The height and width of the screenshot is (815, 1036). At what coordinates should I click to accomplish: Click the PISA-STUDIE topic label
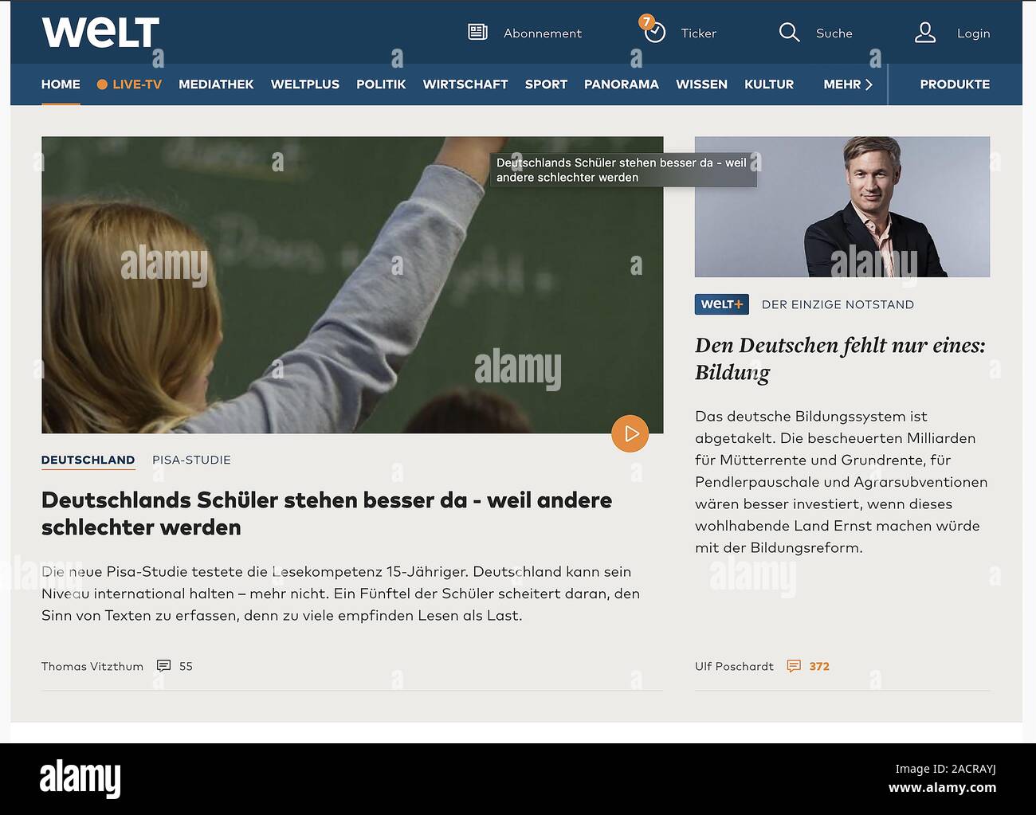[x=191, y=460]
